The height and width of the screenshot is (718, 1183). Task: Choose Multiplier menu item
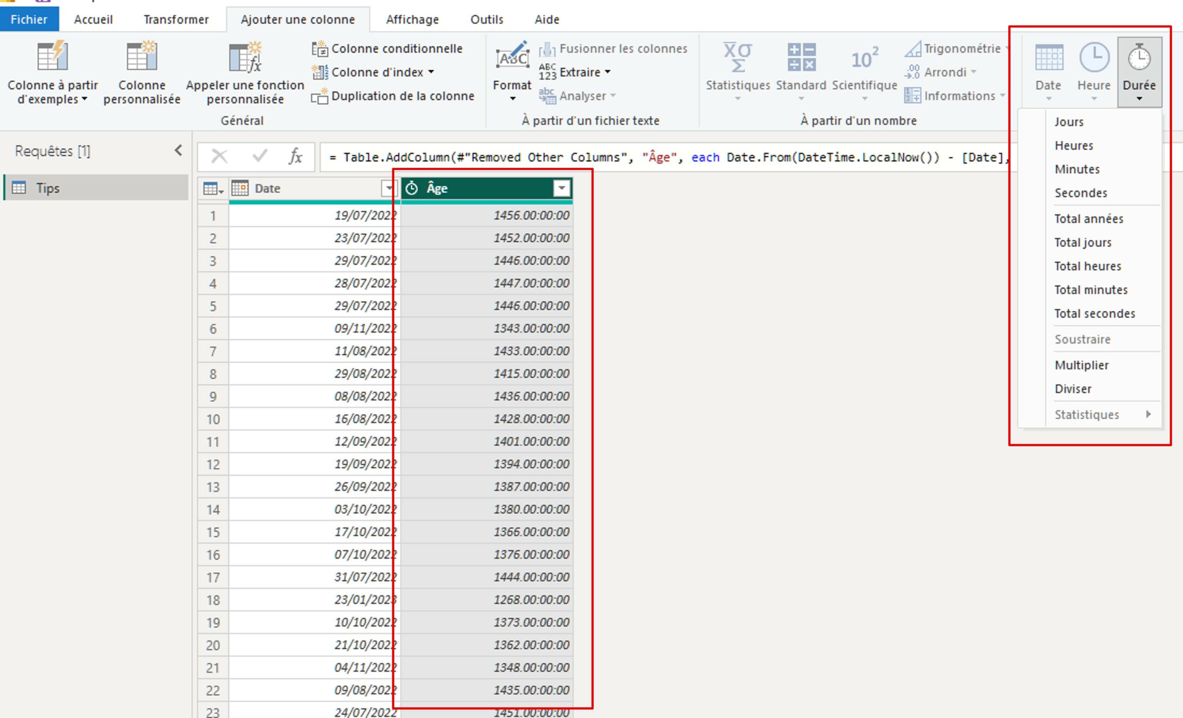[1090, 365]
